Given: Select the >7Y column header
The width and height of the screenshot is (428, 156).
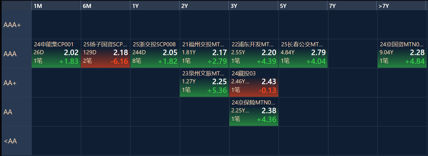Looking at the screenshot, I should point(401,6).
